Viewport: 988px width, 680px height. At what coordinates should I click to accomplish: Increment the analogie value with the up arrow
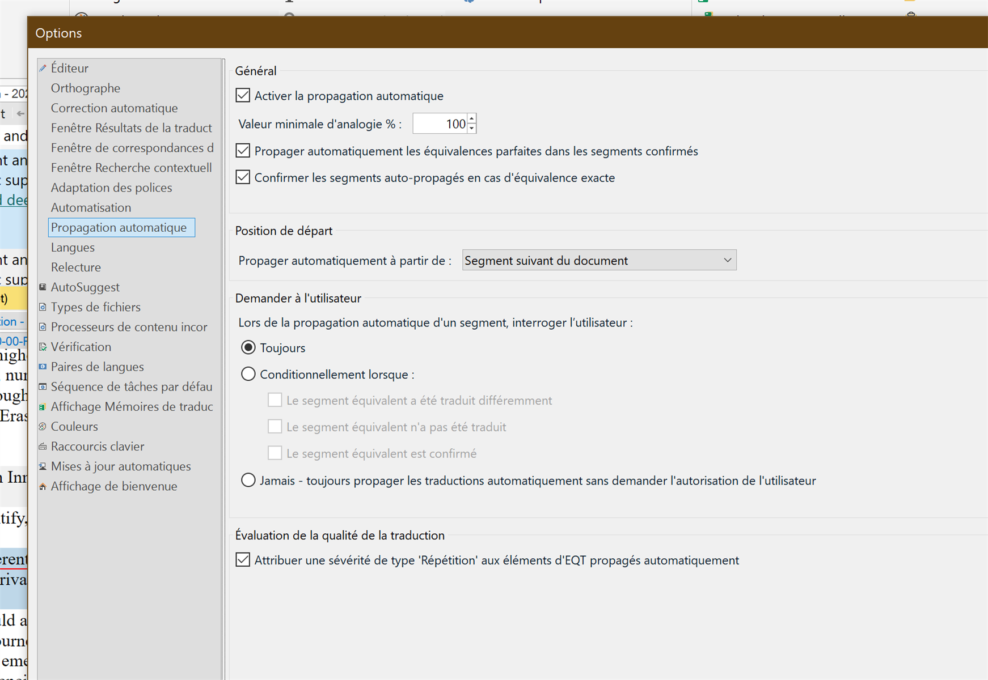[x=472, y=120]
